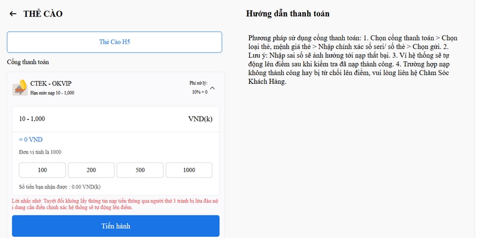Choose the 200 preset amount
Screen dimensions: 477x238
(x=91, y=170)
